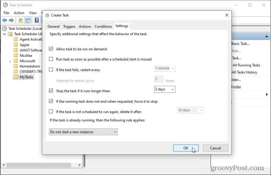271x175 pixels.
Task: Open the Actions pane submenu arrow
Action: point(267,94)
